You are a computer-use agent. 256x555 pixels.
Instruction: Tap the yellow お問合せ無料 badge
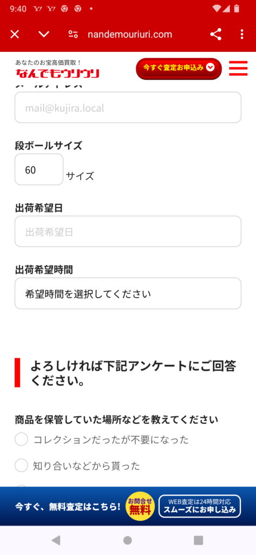pos(140,507)
